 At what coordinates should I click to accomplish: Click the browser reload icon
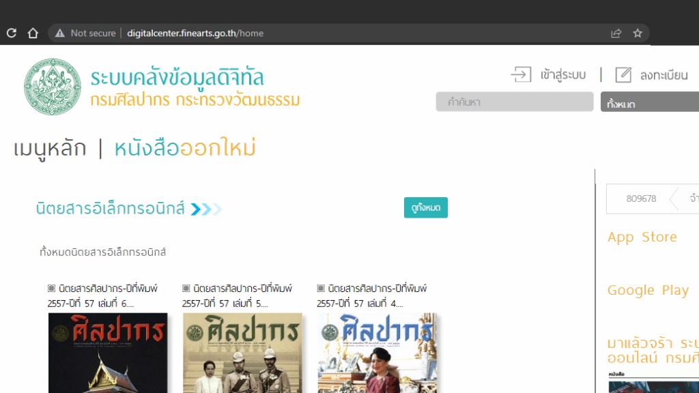click(x=12, y=33)
